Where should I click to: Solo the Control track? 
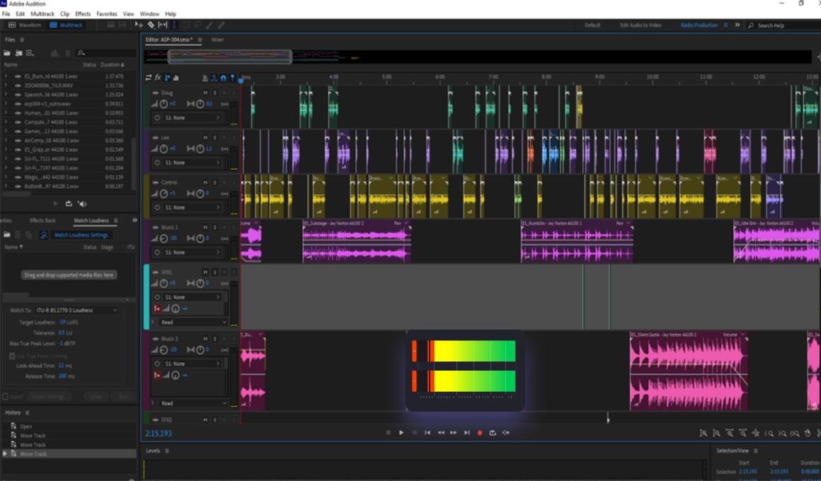pyautogui.click(x=214, y=182)
